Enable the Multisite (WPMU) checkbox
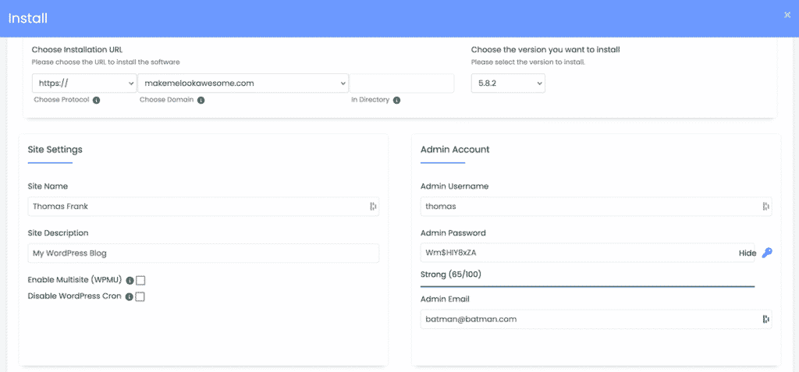 point(140,280)
